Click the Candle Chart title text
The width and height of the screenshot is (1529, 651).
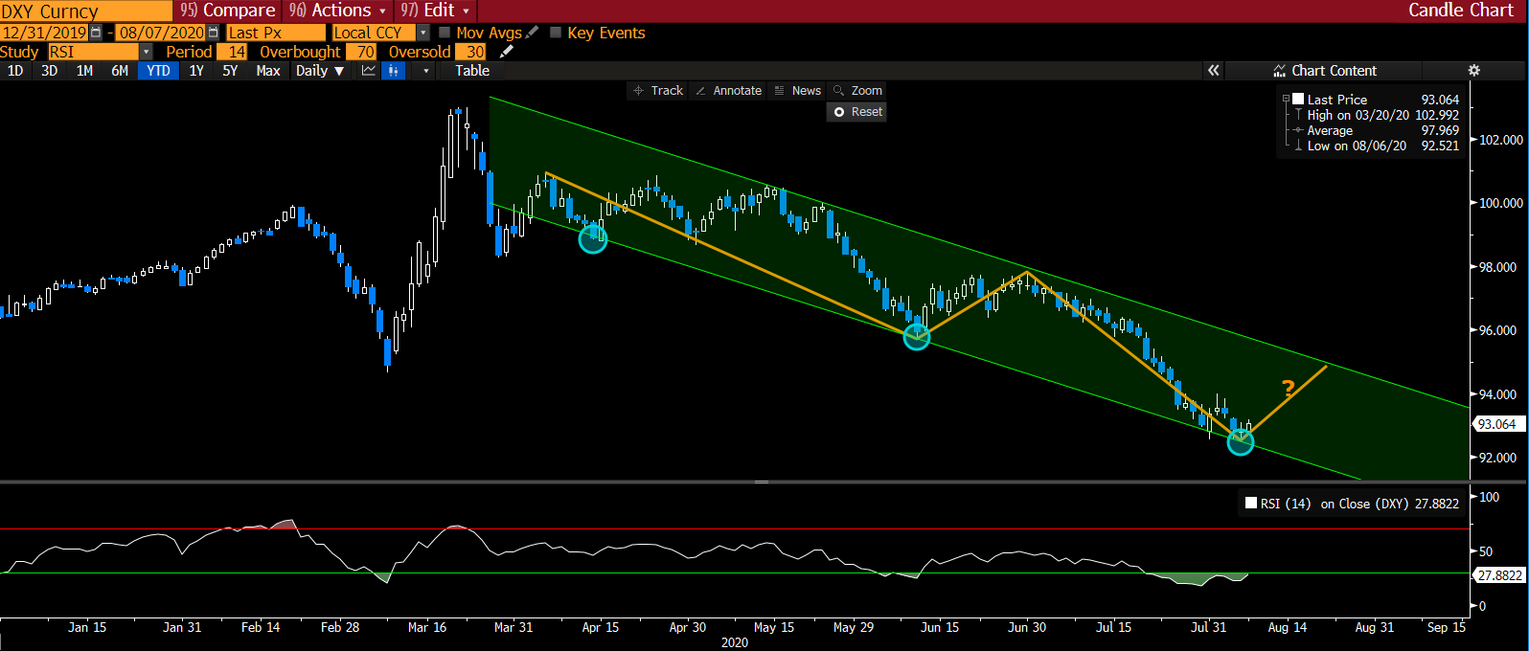[x=1460, y=11]
